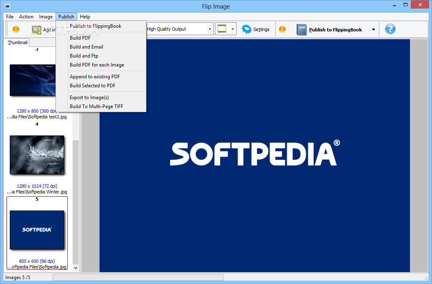Click the ...dia Files\Softpedia test2.jpg filename
The height and width of the screenshot is (284, 432).
coord(37,117)
